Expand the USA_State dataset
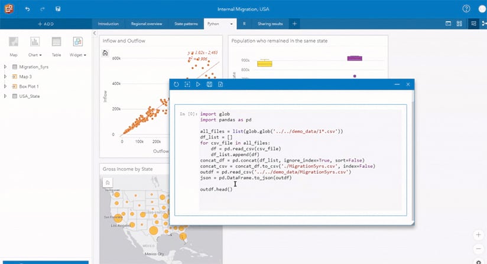Image resolution: width=487 pixels, height=264 pixels. point(5,96)
